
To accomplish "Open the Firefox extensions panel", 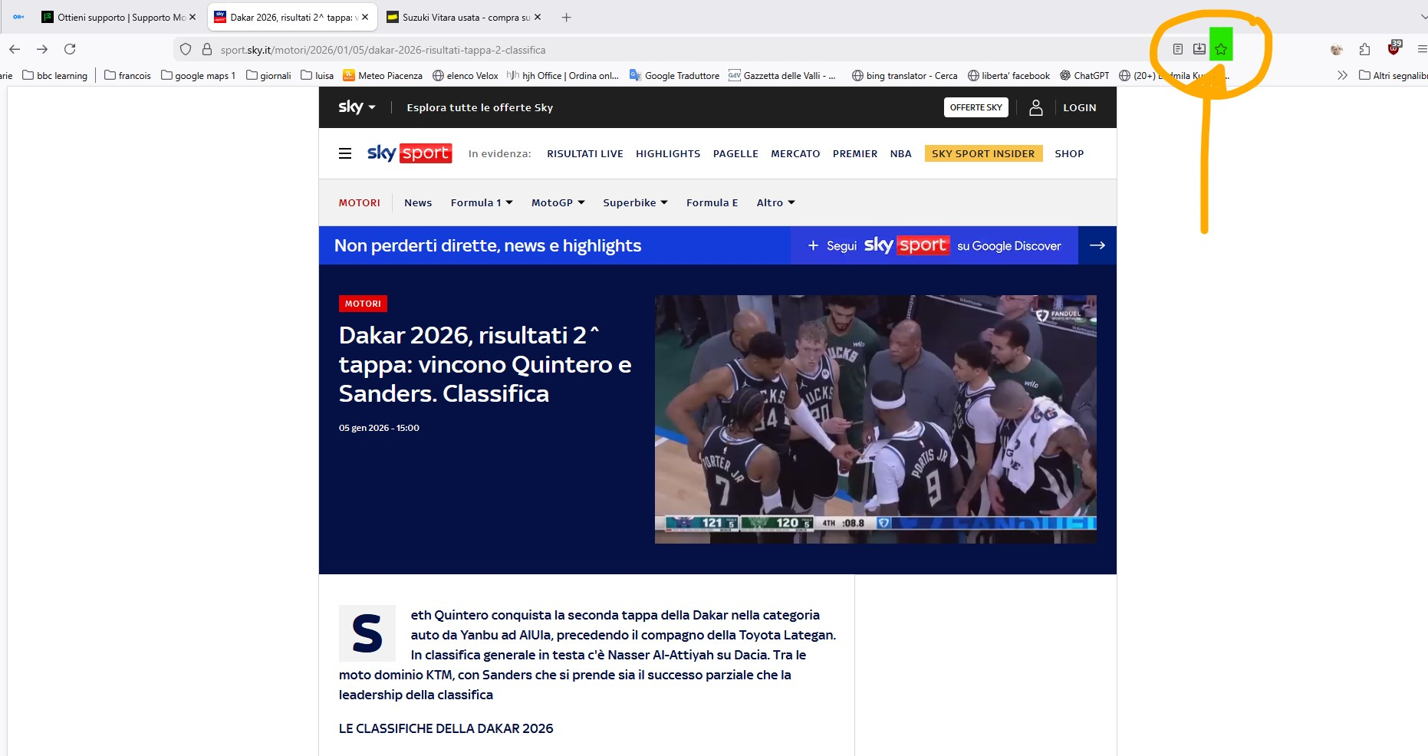I will coord(1364,49).
